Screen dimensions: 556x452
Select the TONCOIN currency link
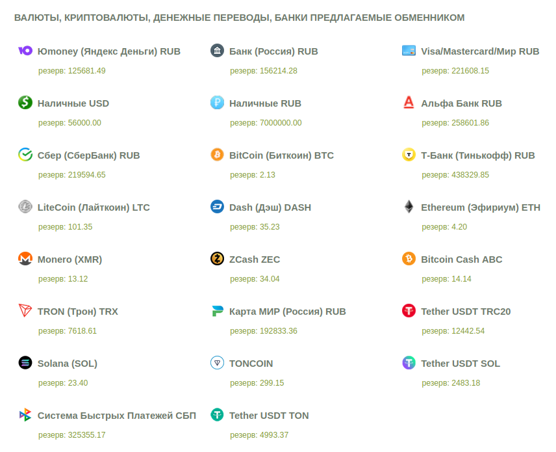point(251,364)
